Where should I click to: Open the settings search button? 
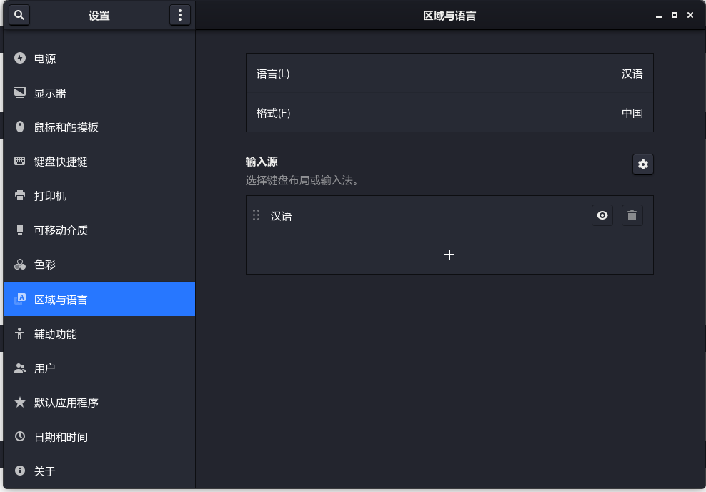19,15
